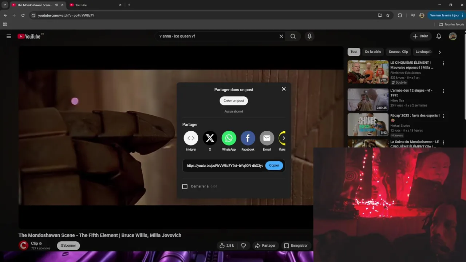This screenshot has width=466, height=262.
Task: Like the video with thumbs up
Action: click(226, 246)
